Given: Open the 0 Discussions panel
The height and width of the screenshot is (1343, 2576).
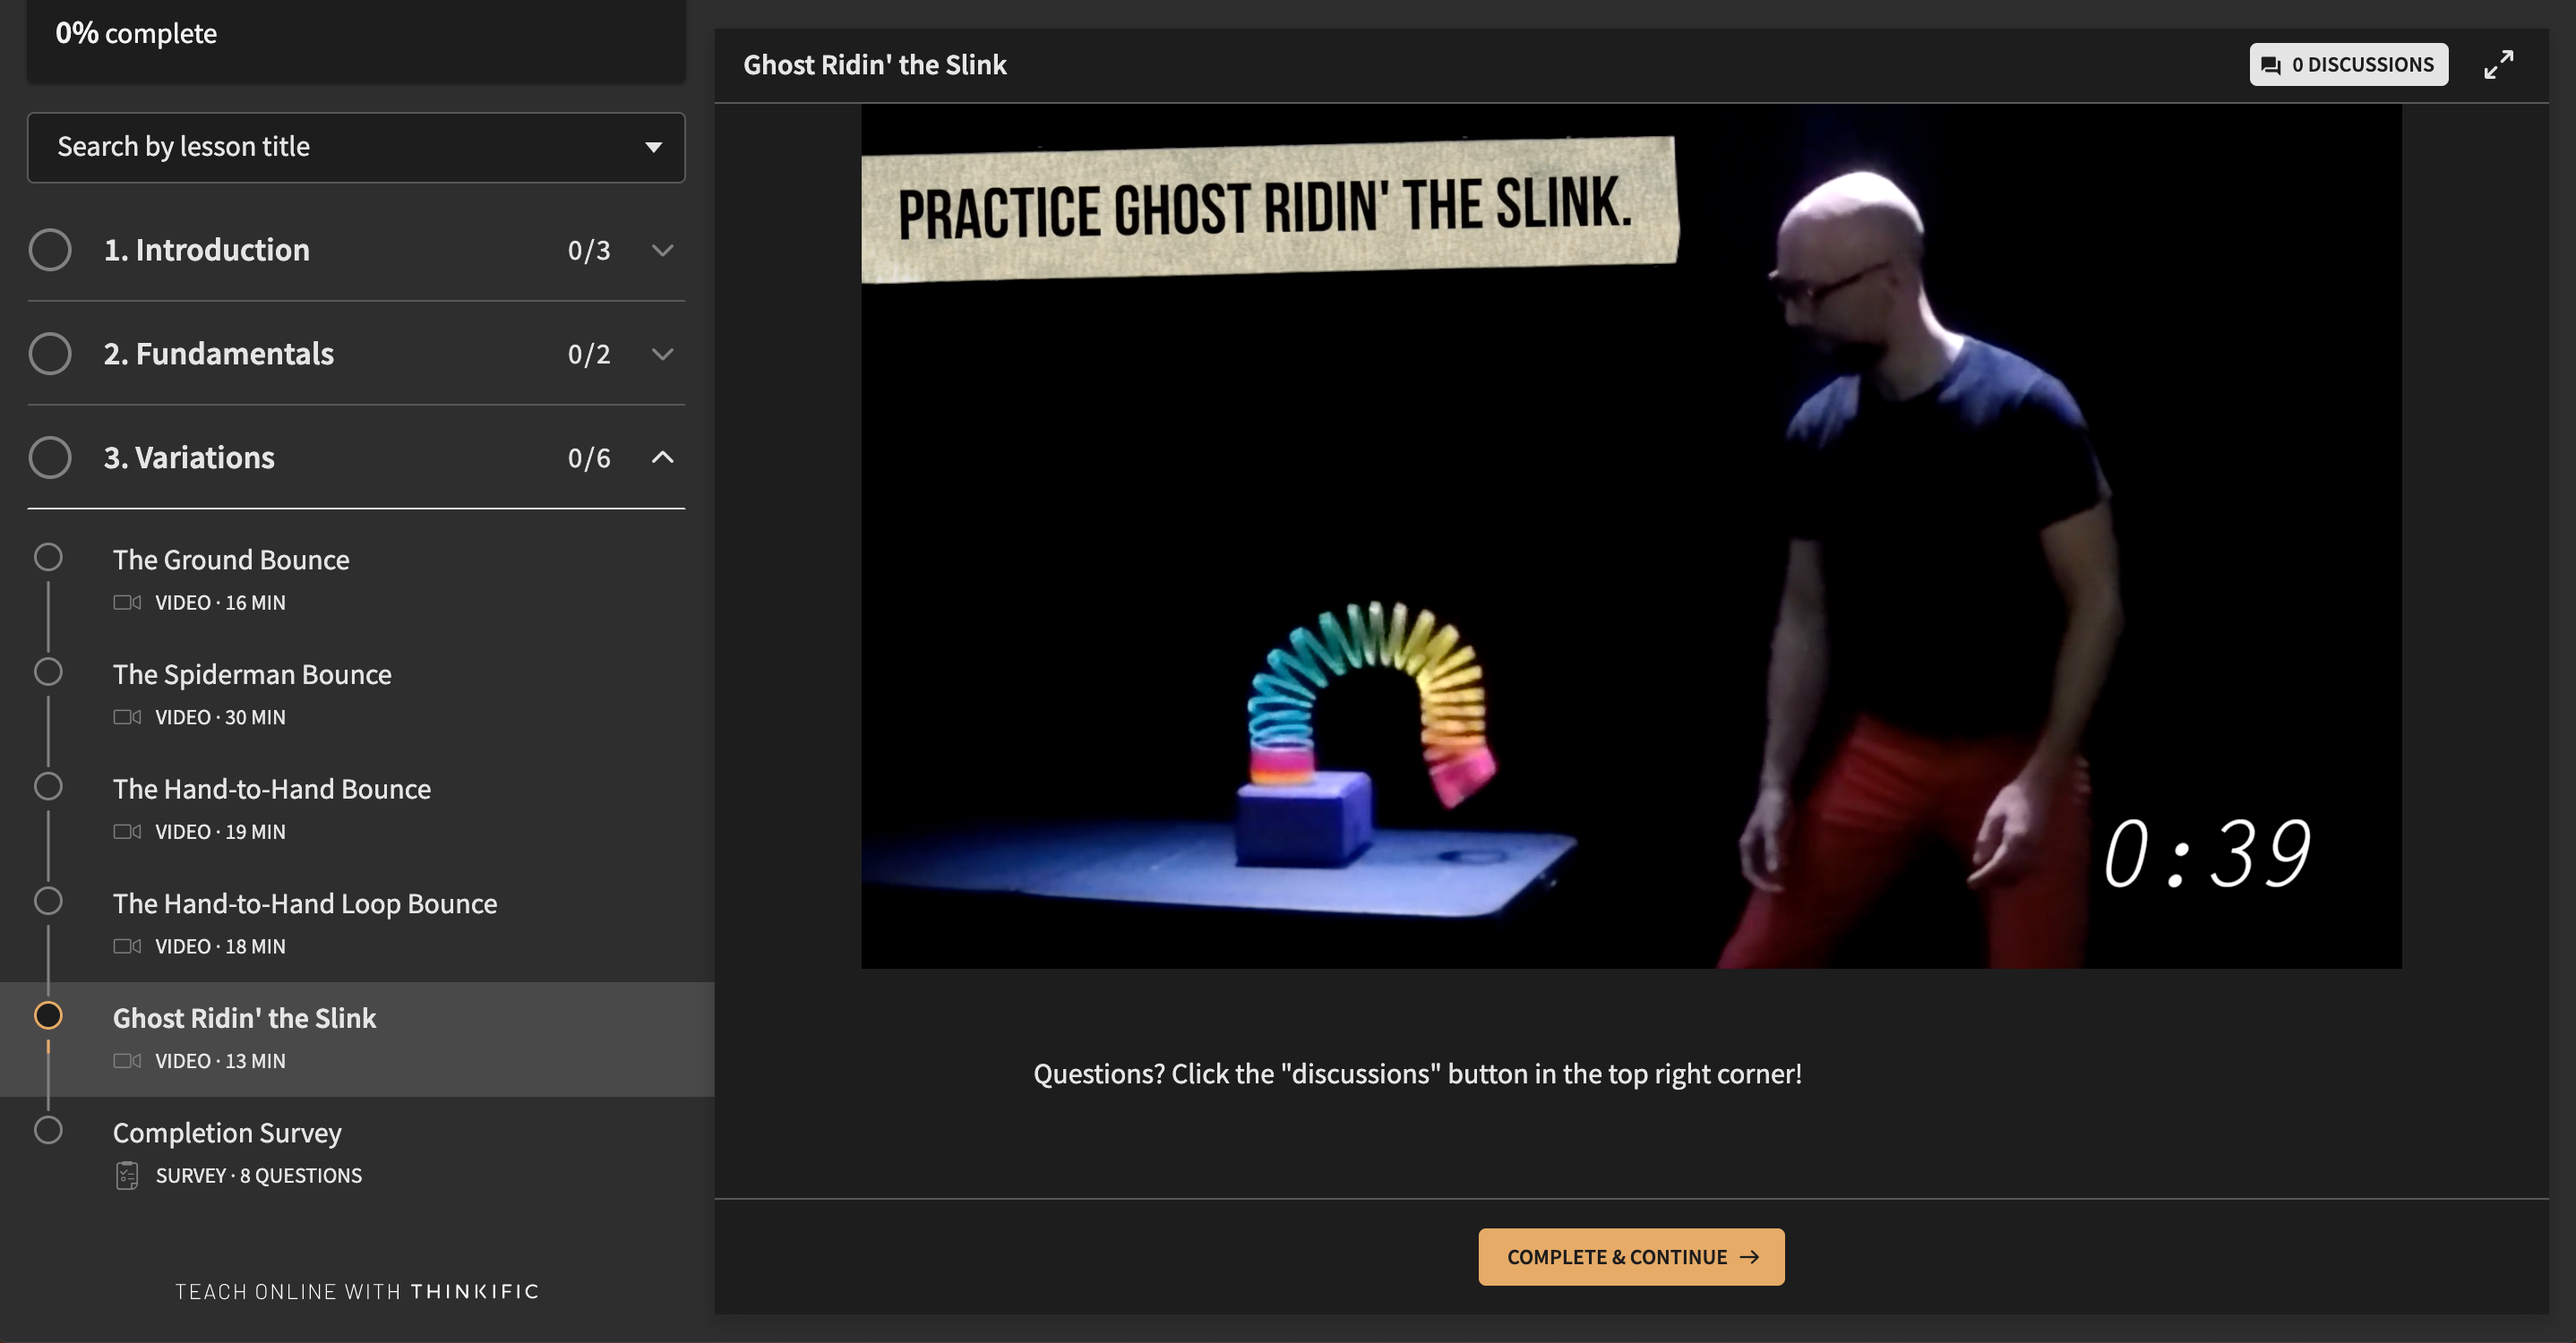Looking at the screenshot, I should coord(2349,64).
